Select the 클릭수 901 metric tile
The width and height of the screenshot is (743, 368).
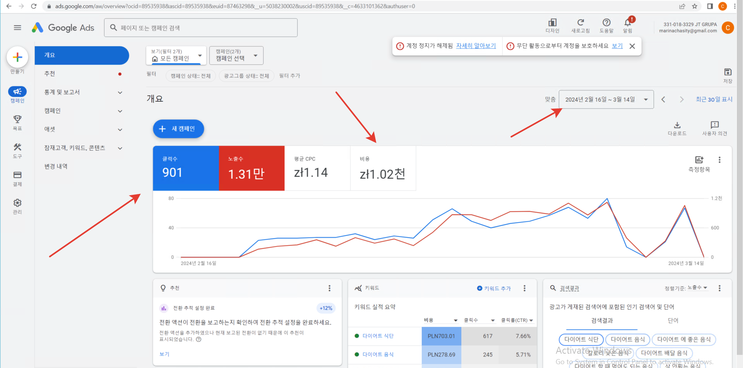click(186, 168)
